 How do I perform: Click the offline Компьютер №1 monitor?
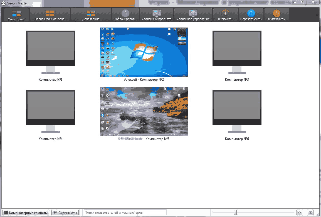50,48
